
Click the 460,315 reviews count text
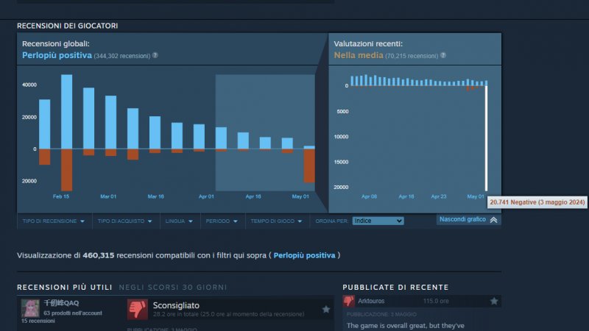99,255
